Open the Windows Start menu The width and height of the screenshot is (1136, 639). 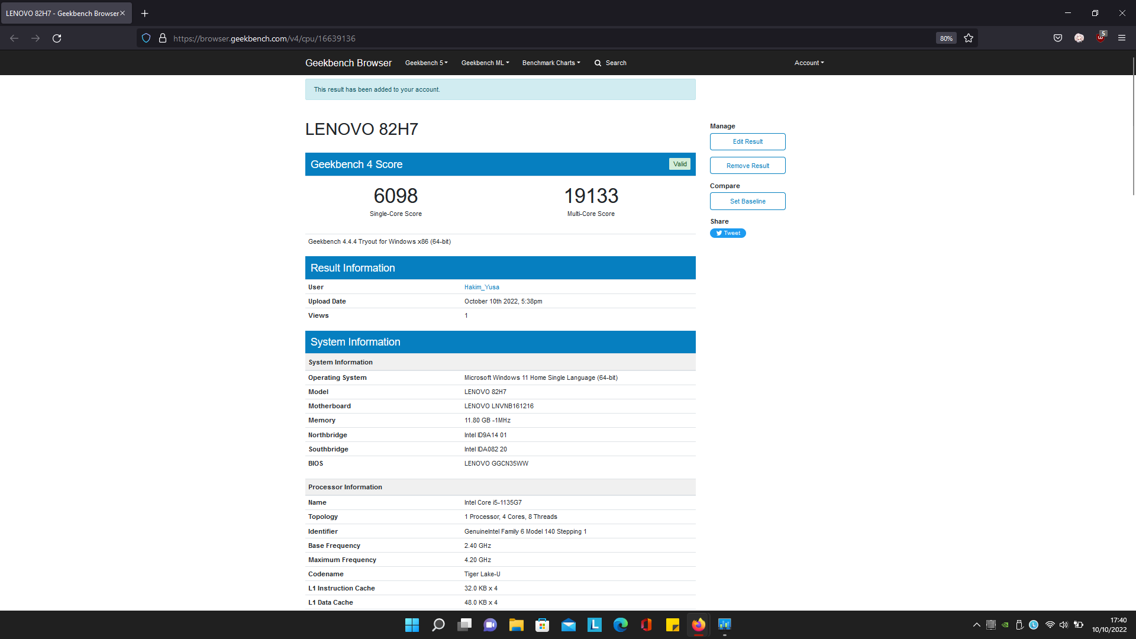coord(412,625)
